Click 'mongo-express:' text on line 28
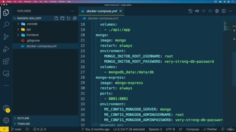This screenshot has width=236, height=132. point(111,77)
